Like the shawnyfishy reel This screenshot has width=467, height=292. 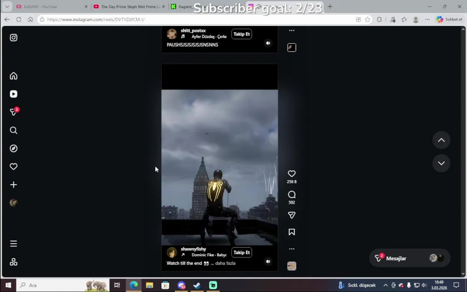tap(291, 174)
